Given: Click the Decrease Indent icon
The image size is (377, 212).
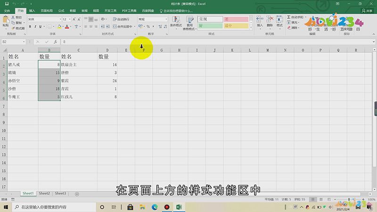Looking at the screenshot, I should click(x=103, y=26).
